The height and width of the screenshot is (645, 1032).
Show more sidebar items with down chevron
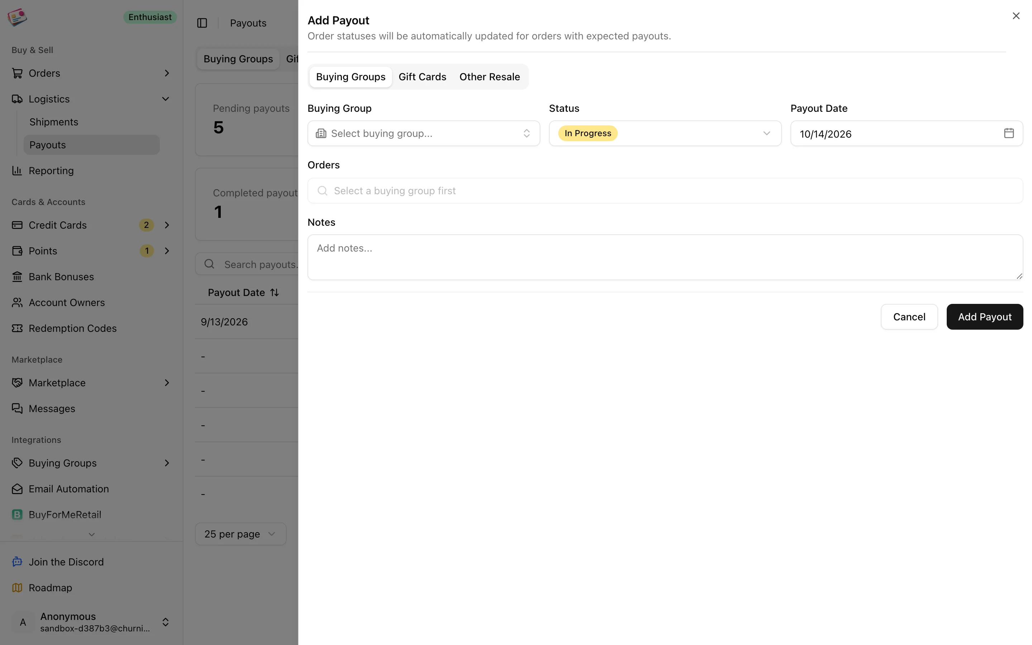click(x=92, y=535)
